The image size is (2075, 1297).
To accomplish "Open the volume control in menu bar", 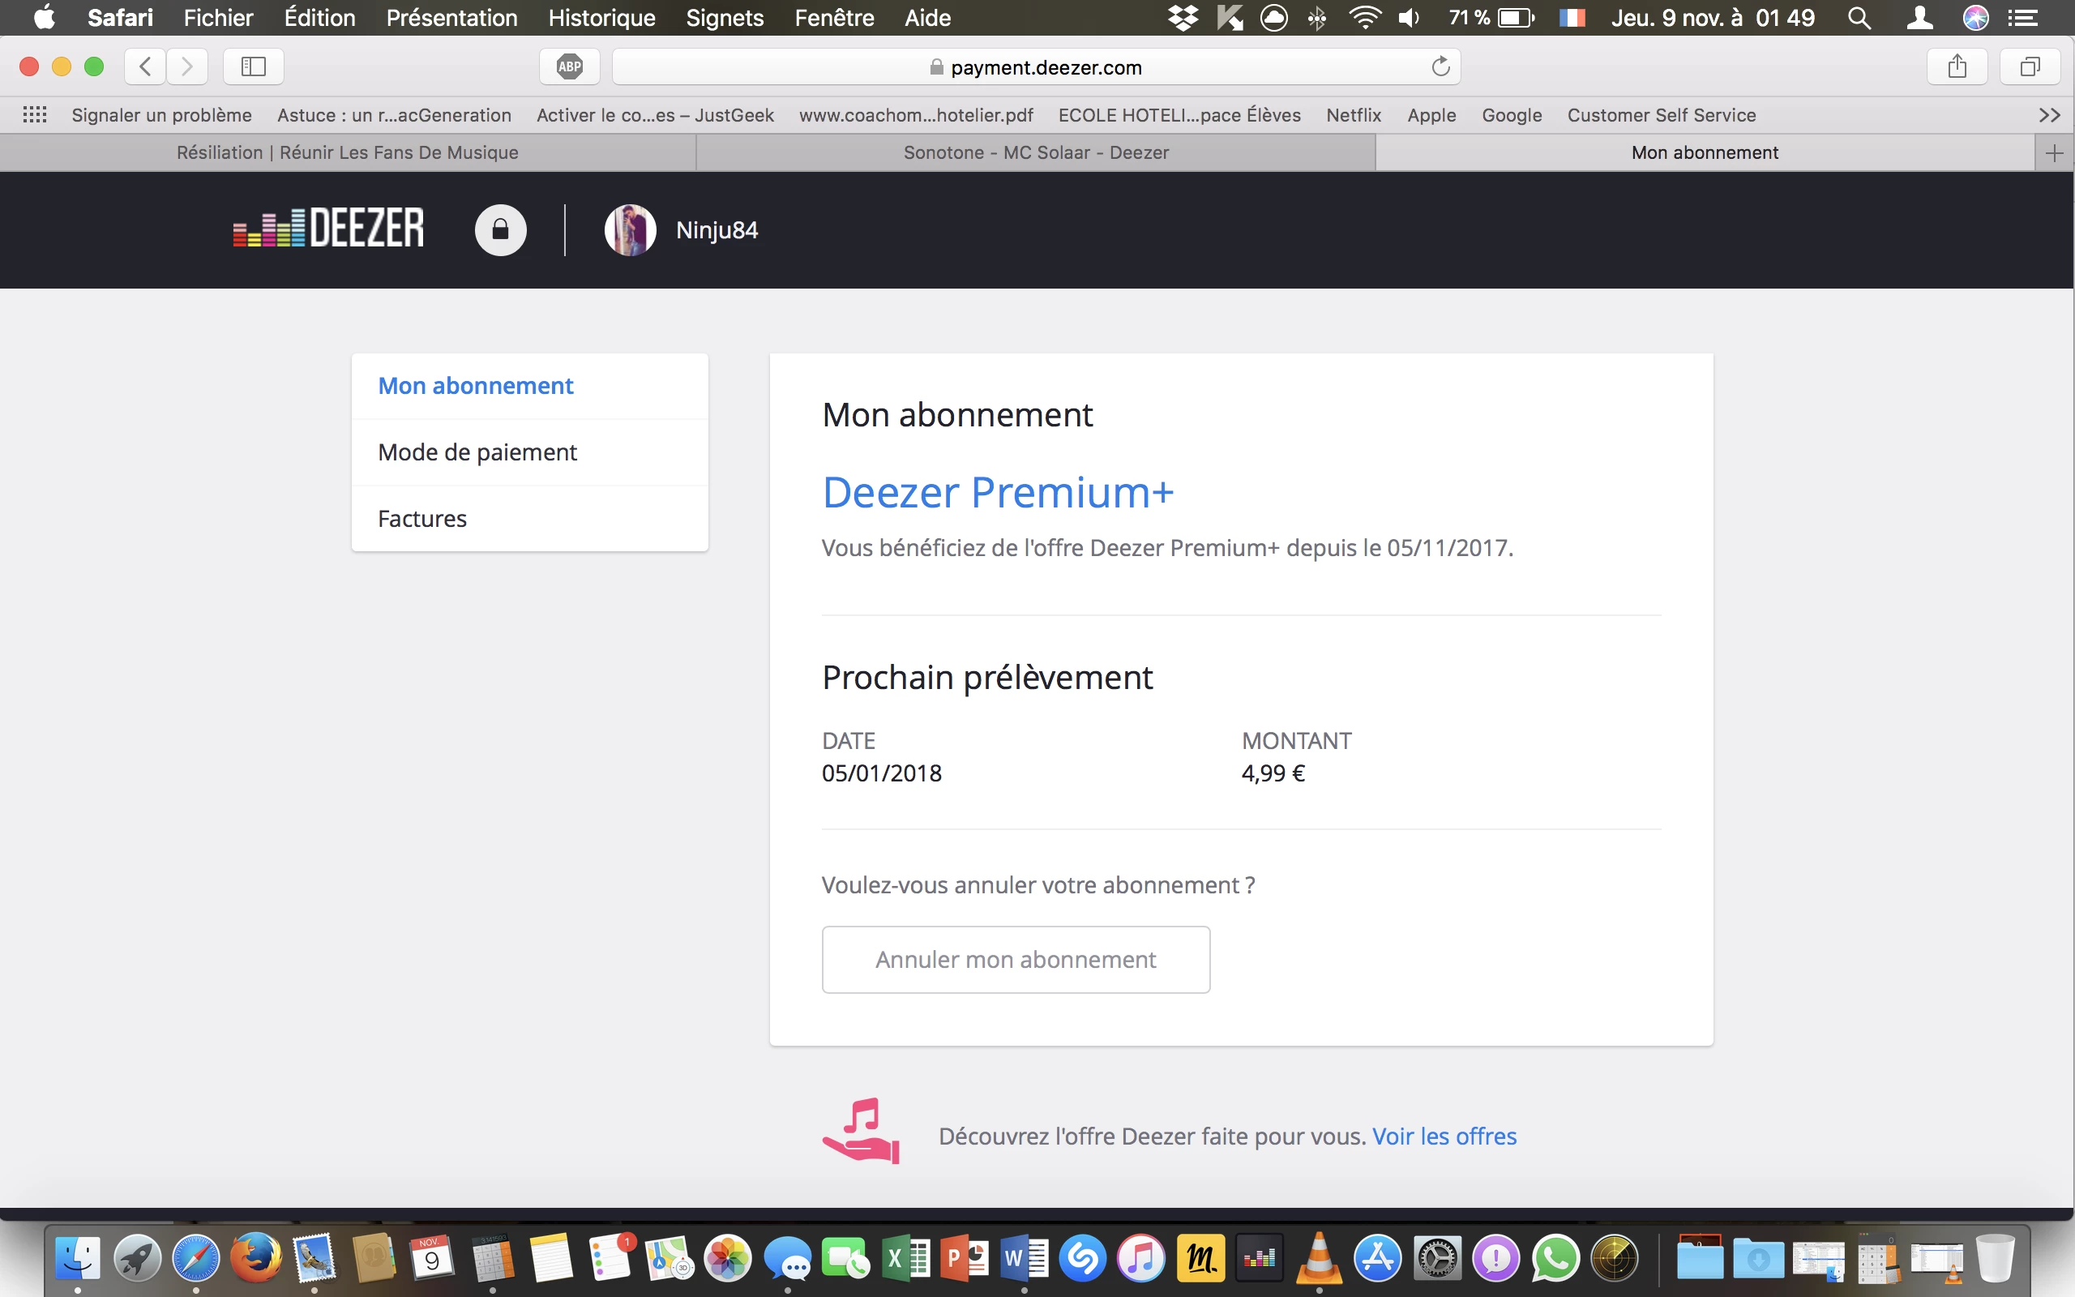I will [x=1409, y=17].
